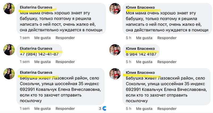Click Ekaterina Guraeva's name on the address comment

pos(36,72)
